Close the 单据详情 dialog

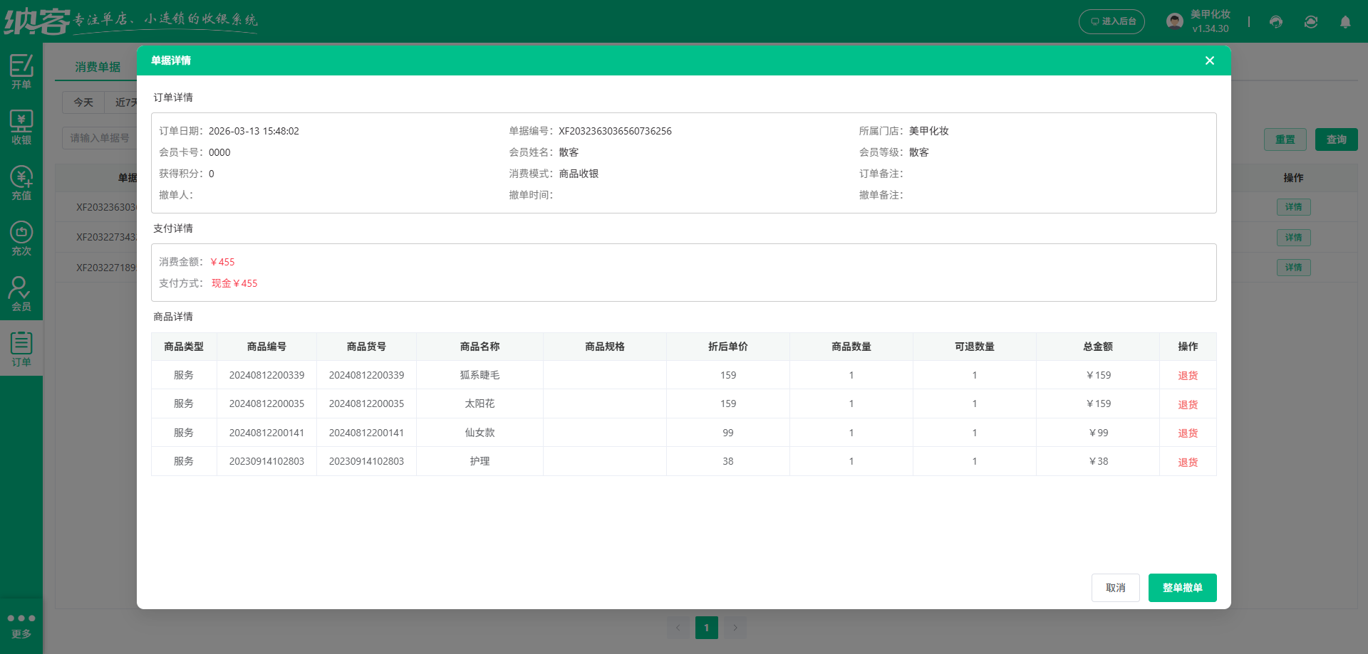1209,60
